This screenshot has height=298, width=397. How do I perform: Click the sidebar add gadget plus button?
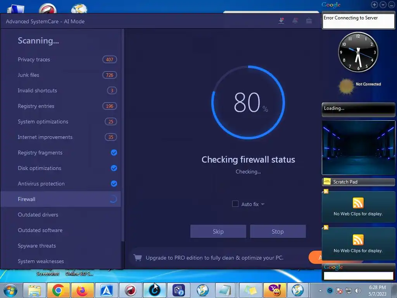pos(375,5)
